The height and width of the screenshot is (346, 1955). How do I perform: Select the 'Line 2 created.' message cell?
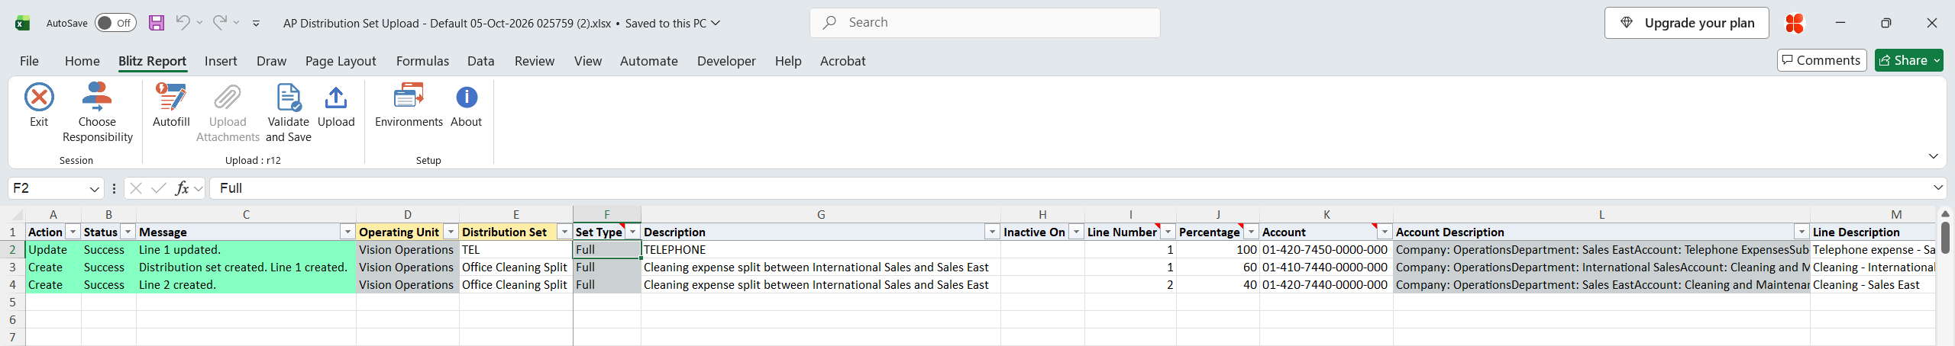[x=246, y=285]
